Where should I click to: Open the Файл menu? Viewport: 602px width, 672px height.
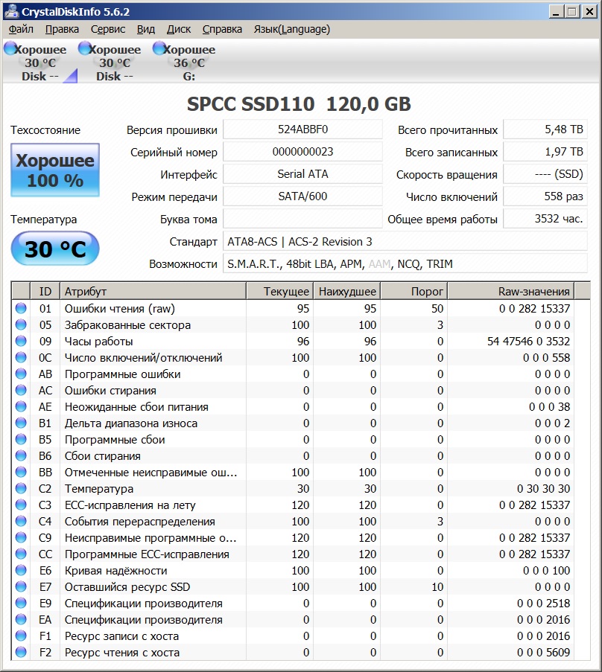pos(21,29)
